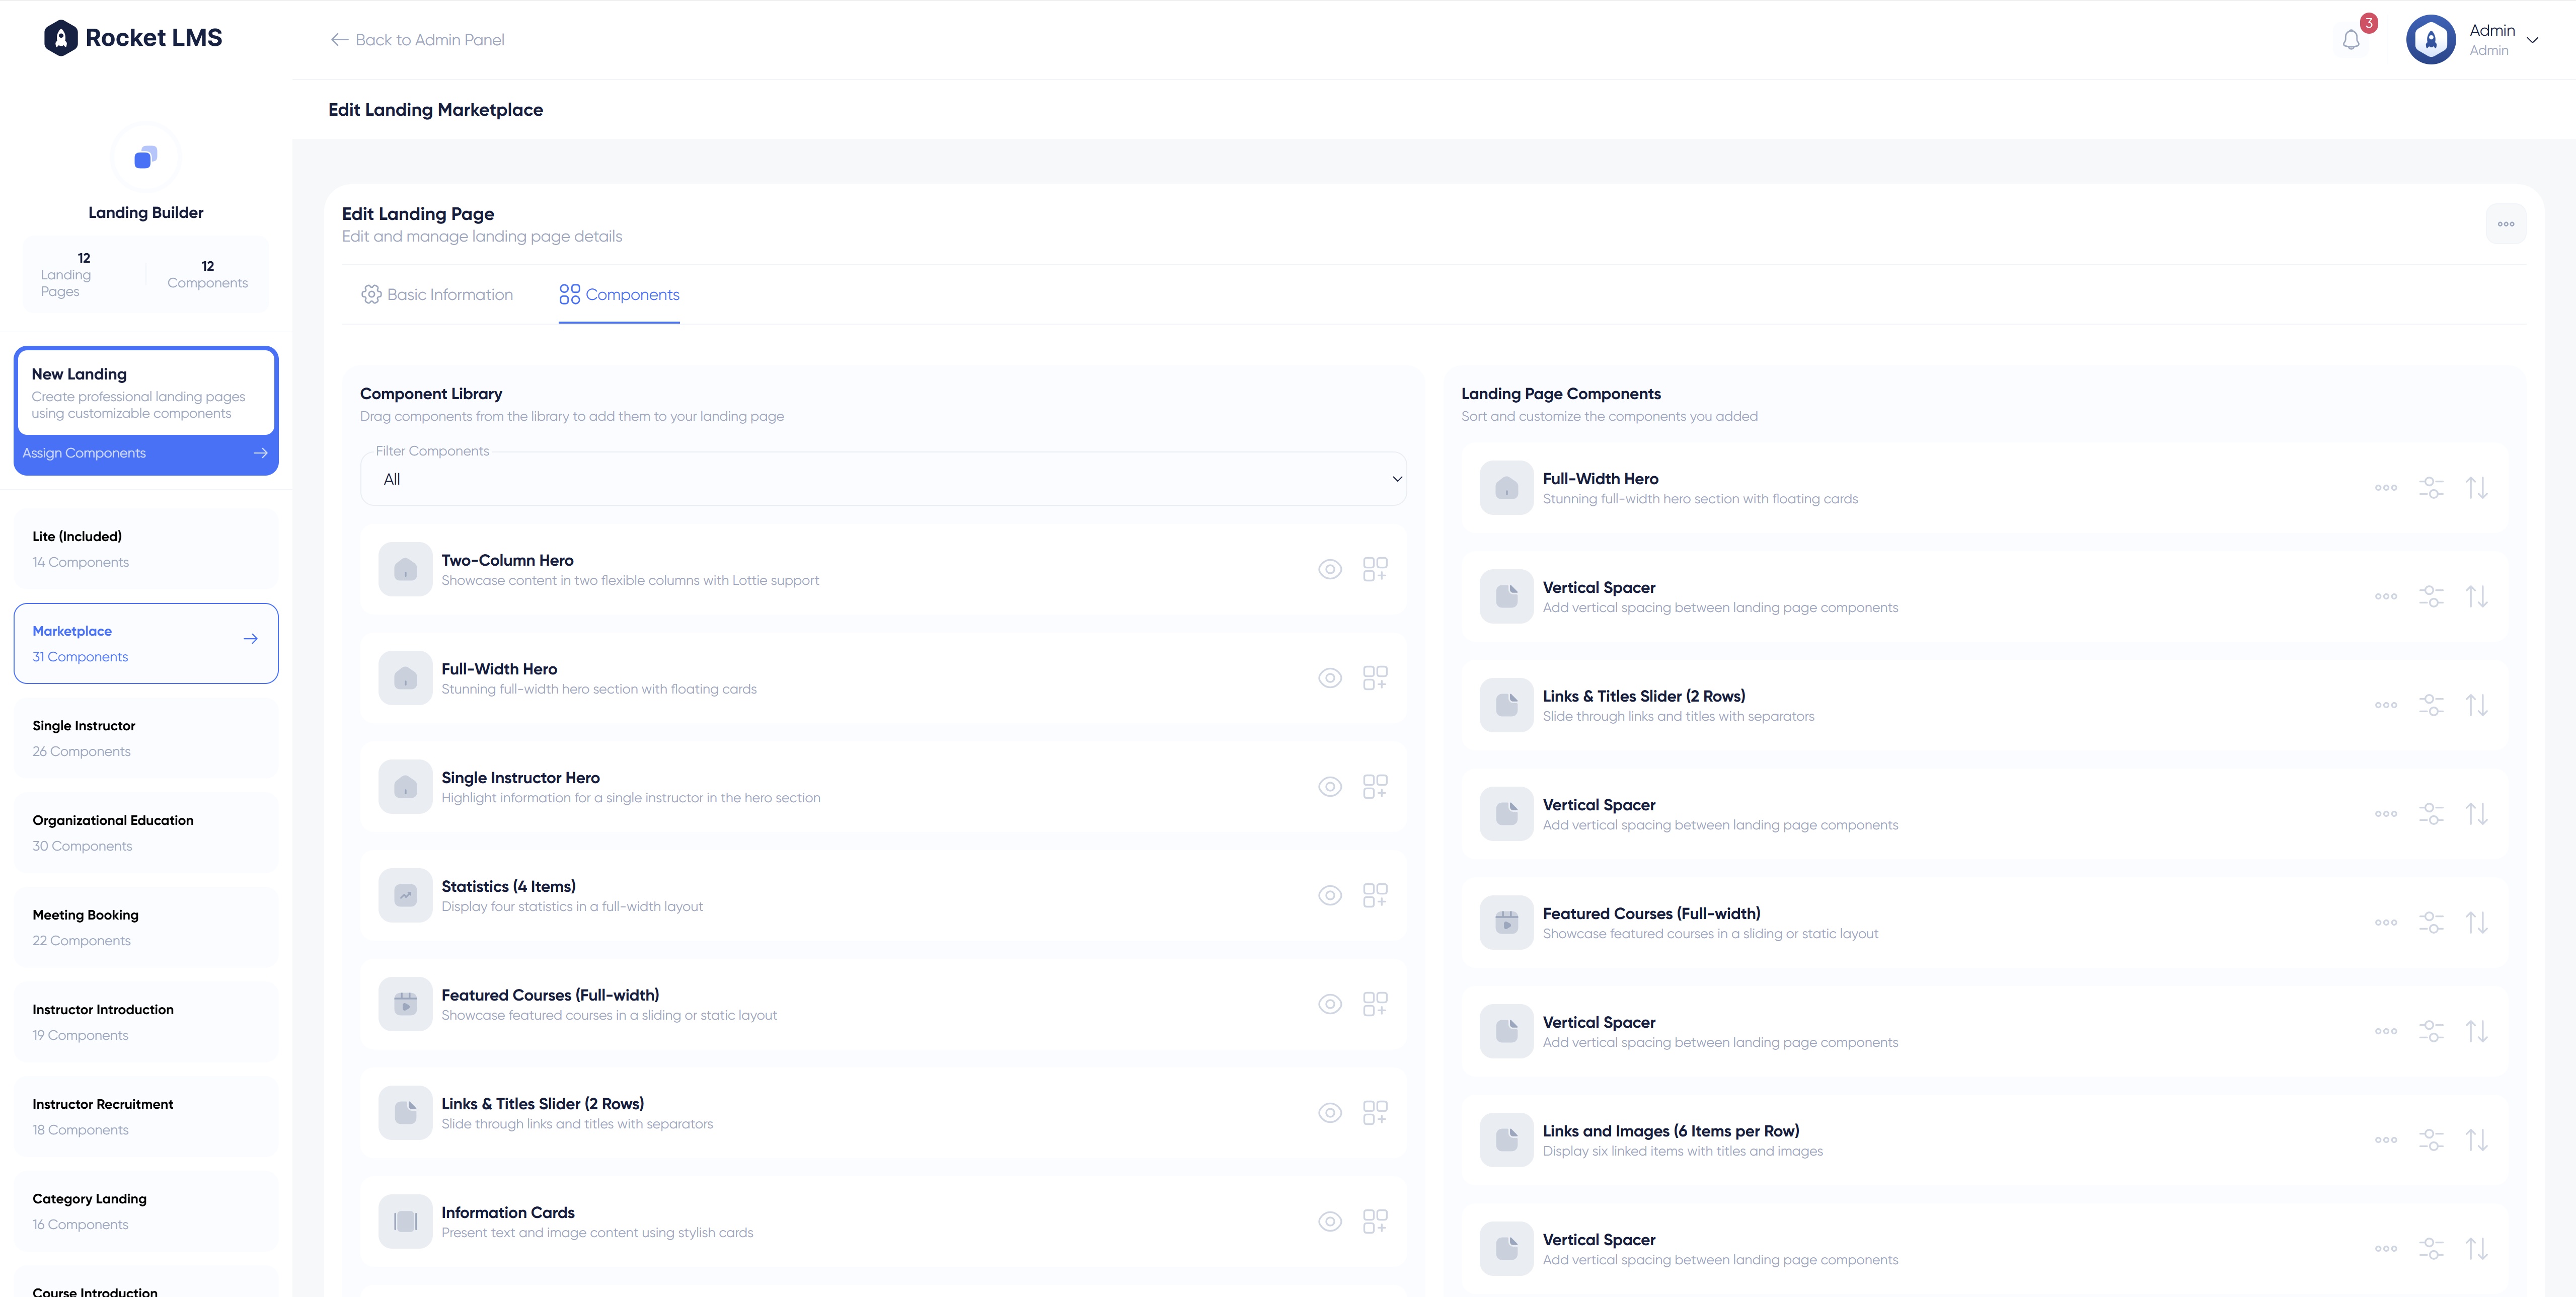Expand the Marketplace sidebar arrow
The width and height of the screenshot is (2576, 1297).
point(250,639)
